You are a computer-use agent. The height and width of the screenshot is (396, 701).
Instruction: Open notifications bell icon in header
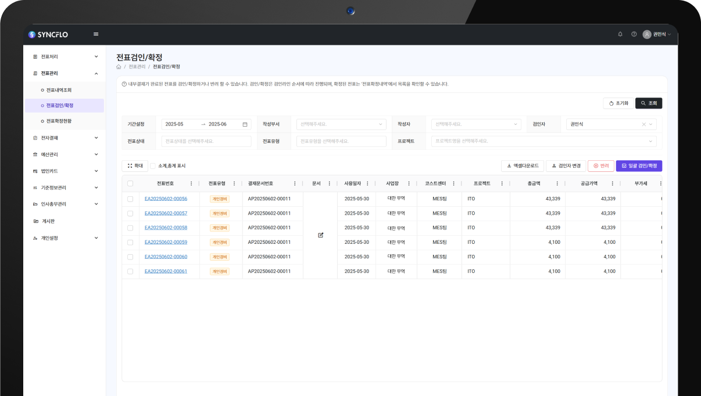(620, 34)
